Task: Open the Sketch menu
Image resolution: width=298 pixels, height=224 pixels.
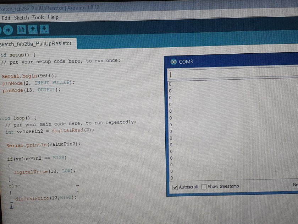Action: click(x=21, y=17)
